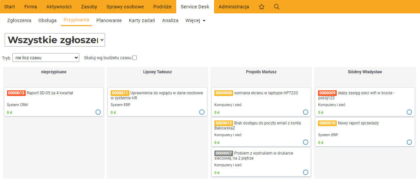Screen dimensions: 420x184
Task: Click circle icon on ticket 0000008 card
Action: [x=305, y=112]
